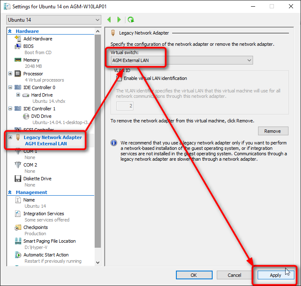
Task: Select the Boot from CD entry
Action: [38, 52]
